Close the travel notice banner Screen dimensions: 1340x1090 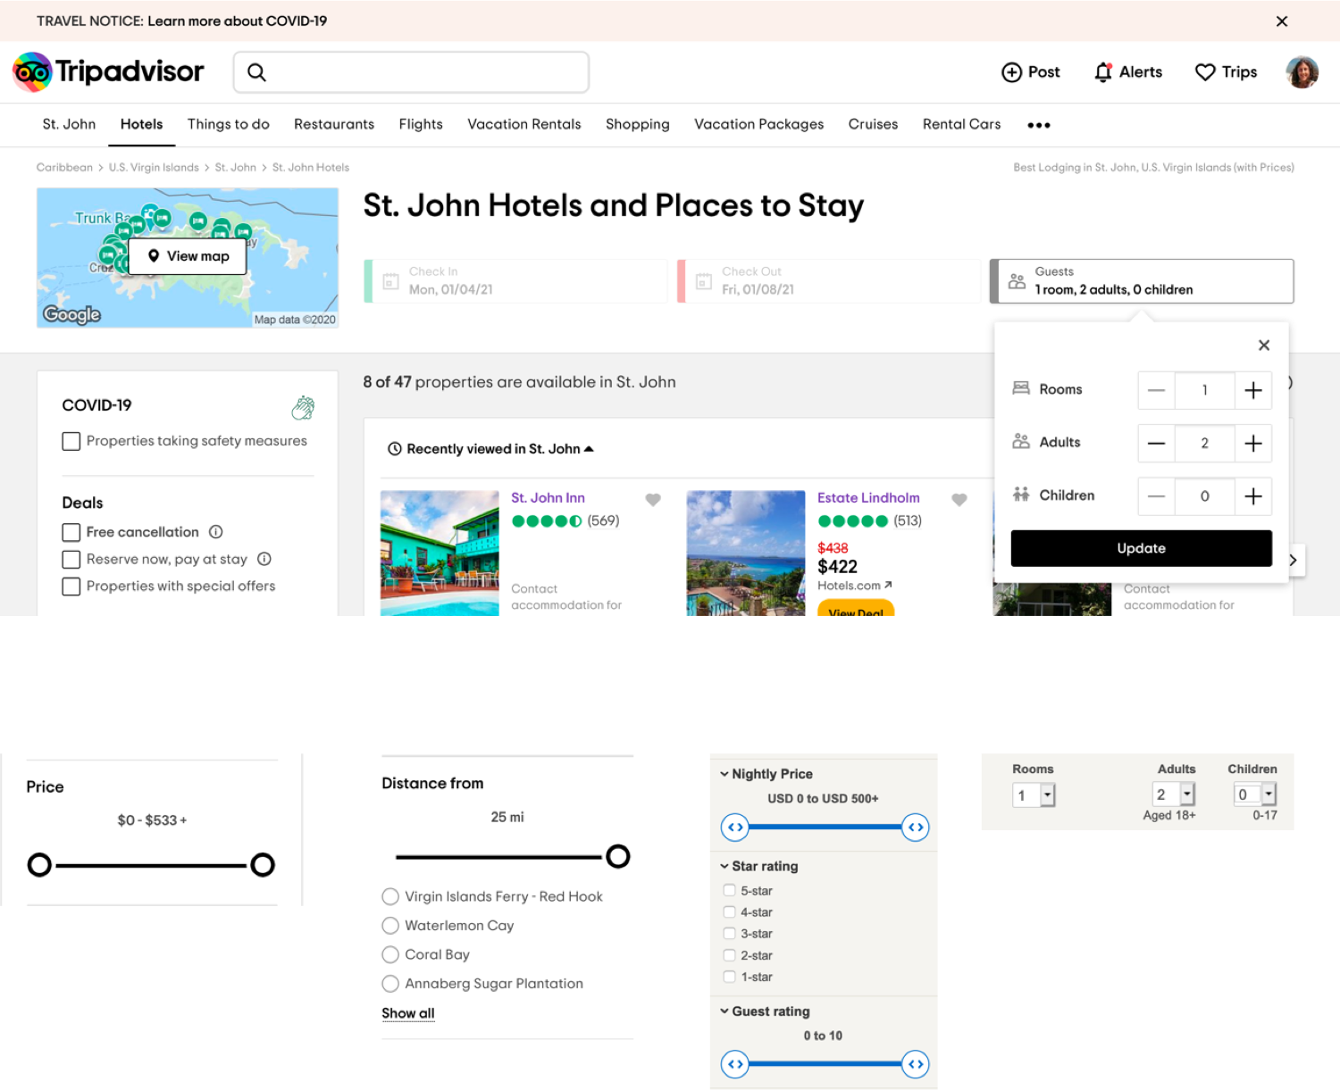1281,21
